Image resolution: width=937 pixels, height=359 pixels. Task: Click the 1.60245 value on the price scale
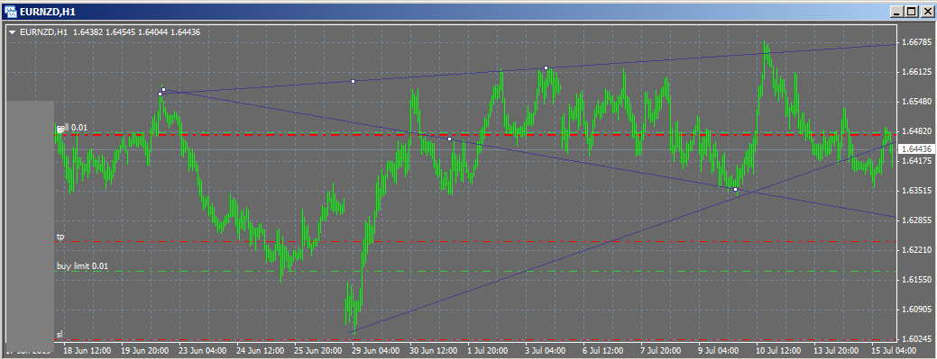click(916, 338)
